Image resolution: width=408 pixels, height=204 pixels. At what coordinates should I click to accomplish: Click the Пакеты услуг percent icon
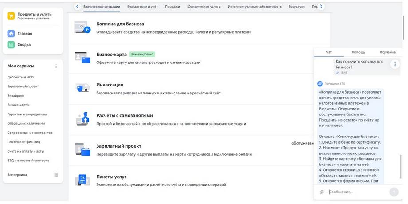(x=82, y=180)
